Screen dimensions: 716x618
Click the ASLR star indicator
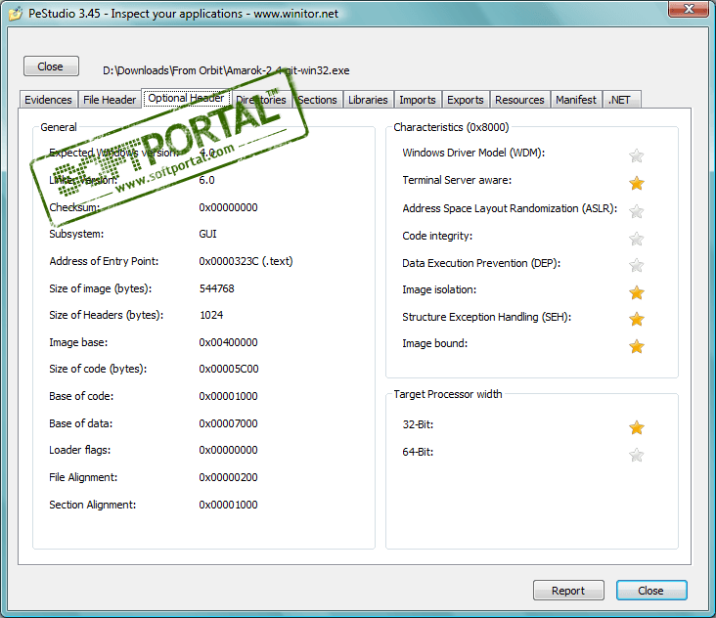(x=636, y=211)
